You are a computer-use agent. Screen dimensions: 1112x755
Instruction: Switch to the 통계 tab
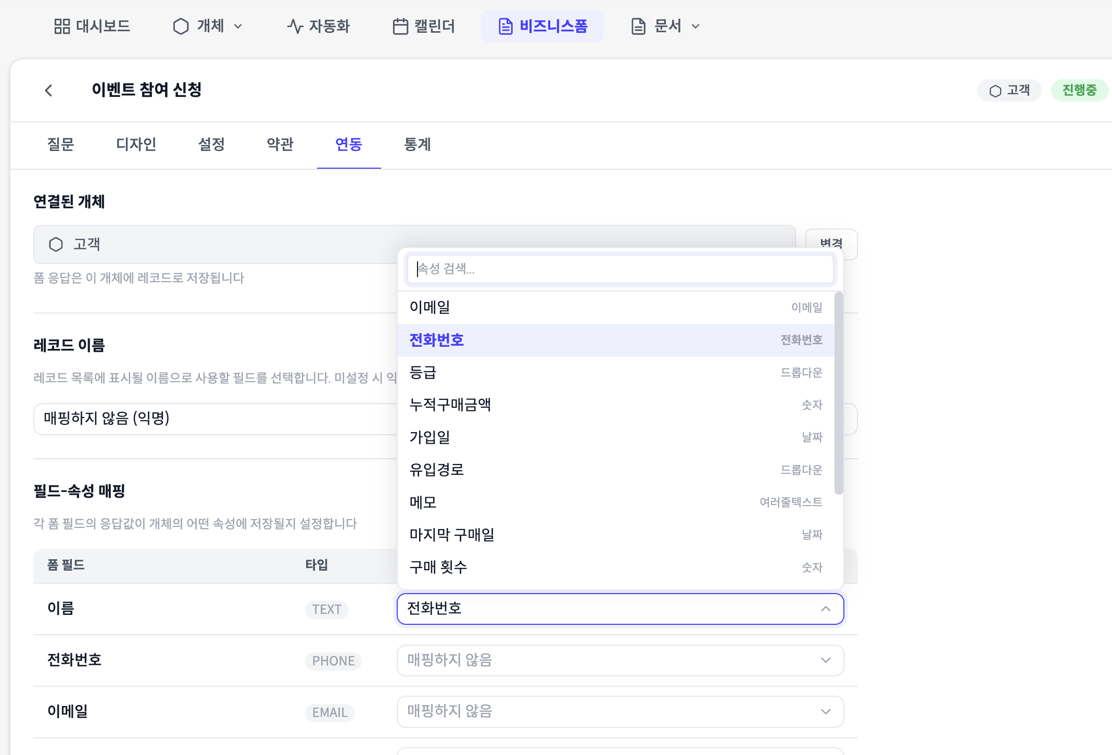(418, 144)
